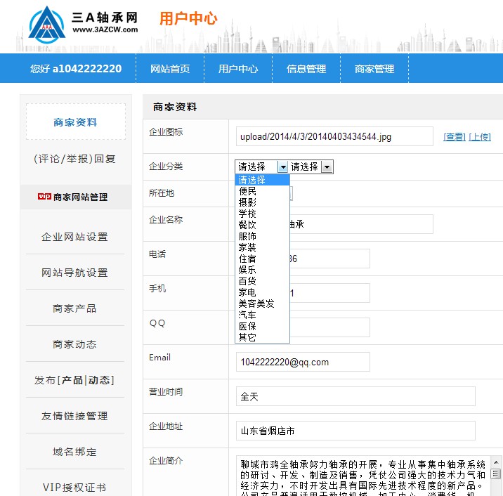Collapse the first 企业分类 dropdown arrow

coord(282,167)
